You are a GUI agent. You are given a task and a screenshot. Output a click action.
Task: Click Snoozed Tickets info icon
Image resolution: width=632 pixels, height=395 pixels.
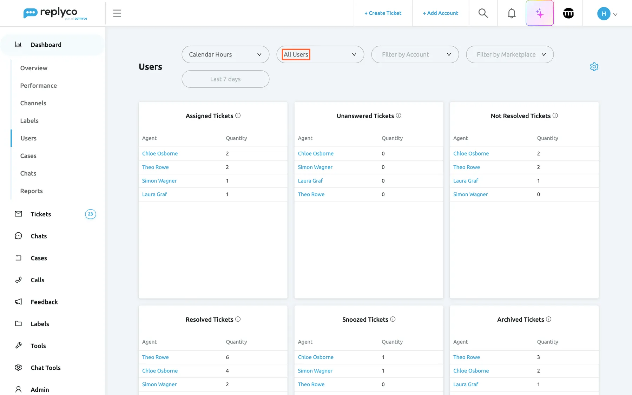tap(393, 319)
